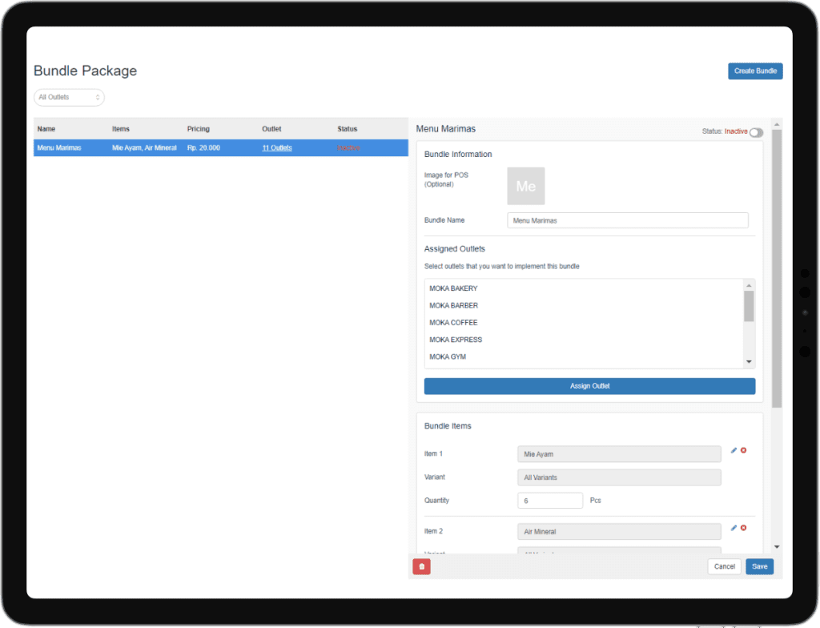Click the Image for POS placeholder thumbnail
The height and width of the screenshot is (628, 820).
[x=525, y=186]
